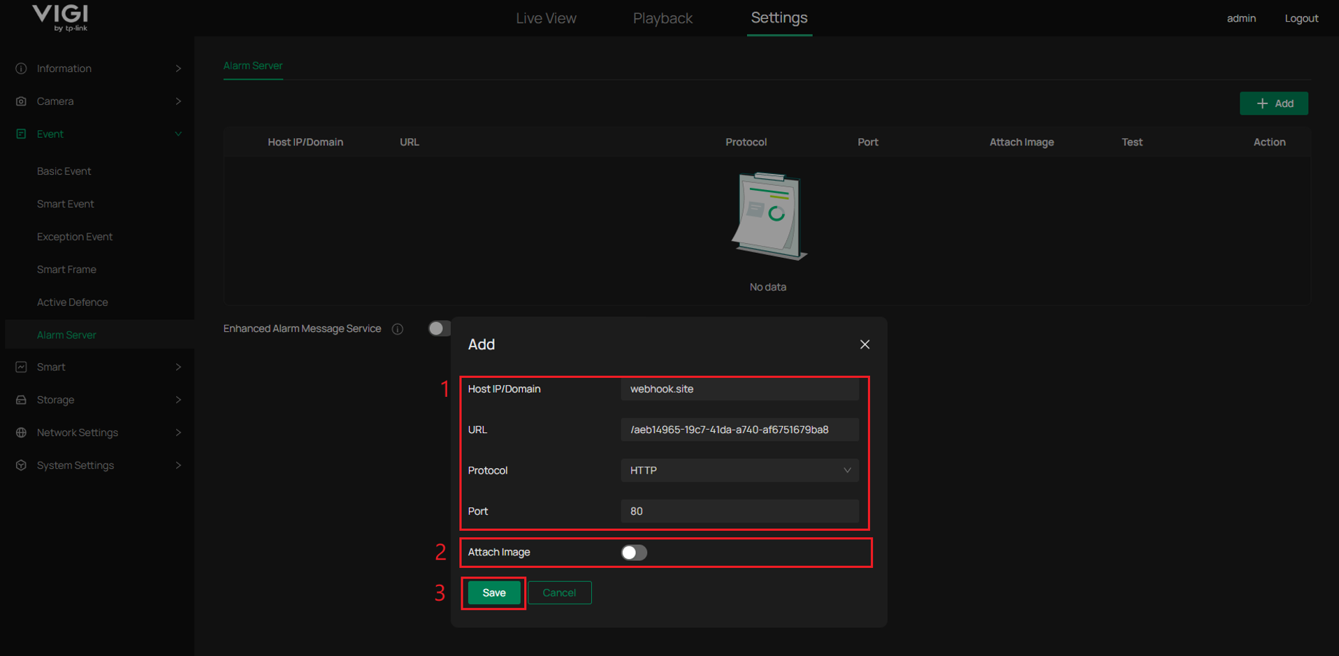1339x656 pixels.
Task: Click the System Settings sidebar label
Action: point(75,465)
